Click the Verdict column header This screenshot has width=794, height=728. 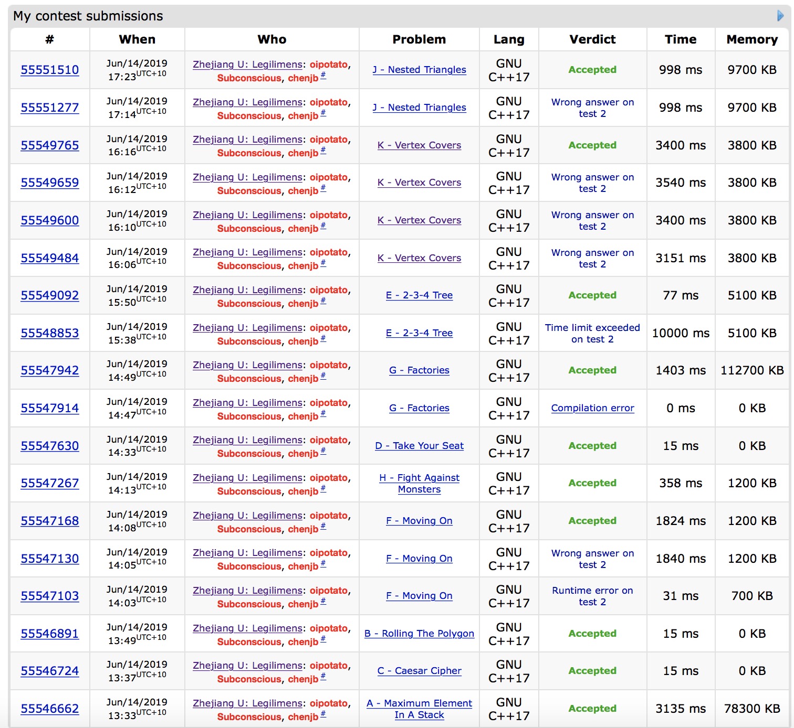(592, 39)
